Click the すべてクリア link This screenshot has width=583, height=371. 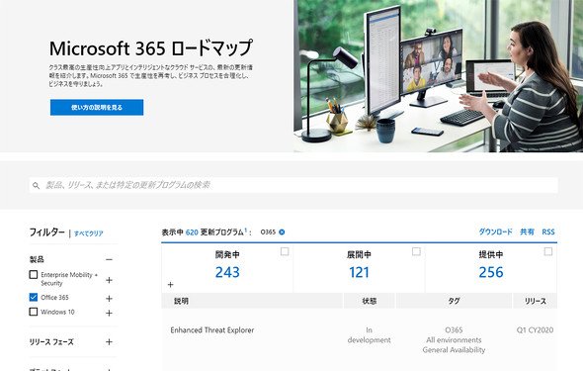click(89, 233)
